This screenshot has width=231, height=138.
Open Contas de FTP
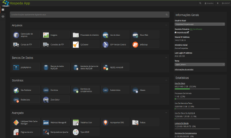pos(26,44)
